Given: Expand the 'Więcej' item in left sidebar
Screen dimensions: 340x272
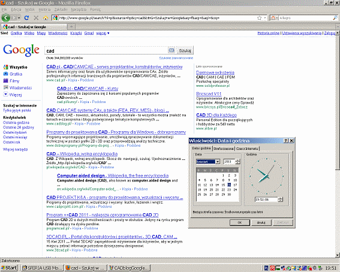Looking at the screenshot, I should (13, 95).
